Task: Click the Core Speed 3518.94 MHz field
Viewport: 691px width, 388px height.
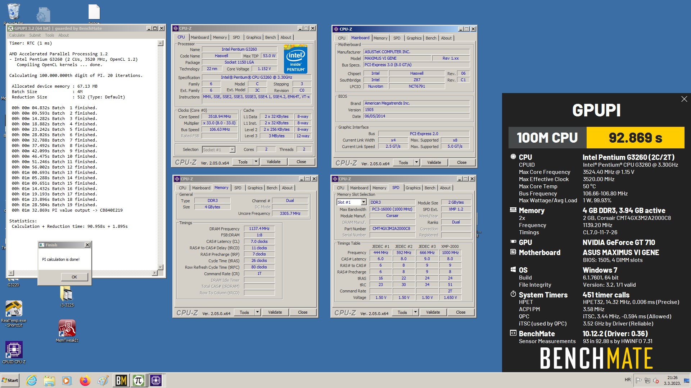Action: 220,116
